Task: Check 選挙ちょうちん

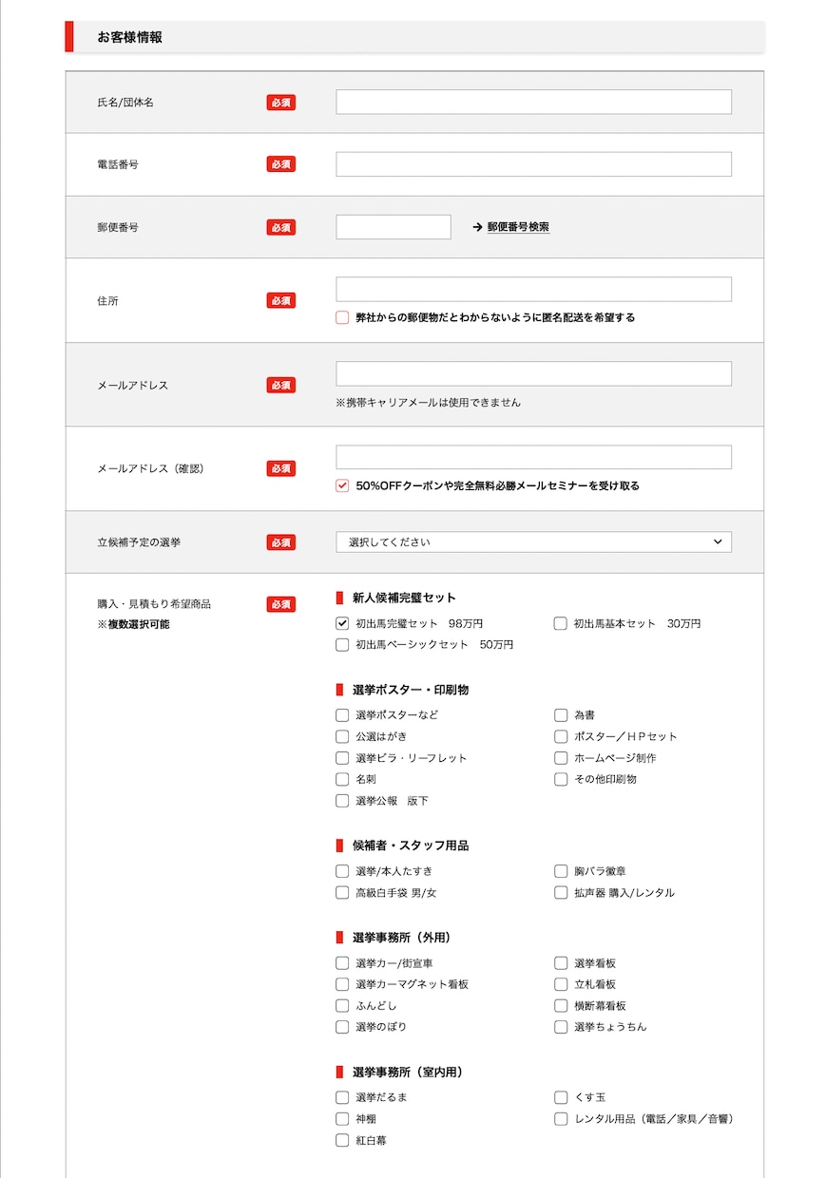Action: click(561, 1027)
